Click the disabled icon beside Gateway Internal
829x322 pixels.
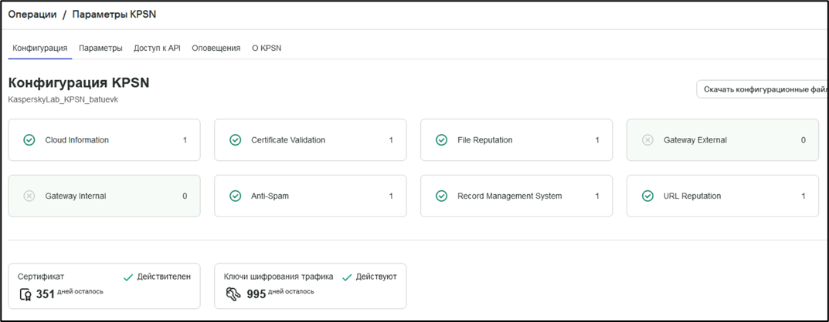click(29, 196)
